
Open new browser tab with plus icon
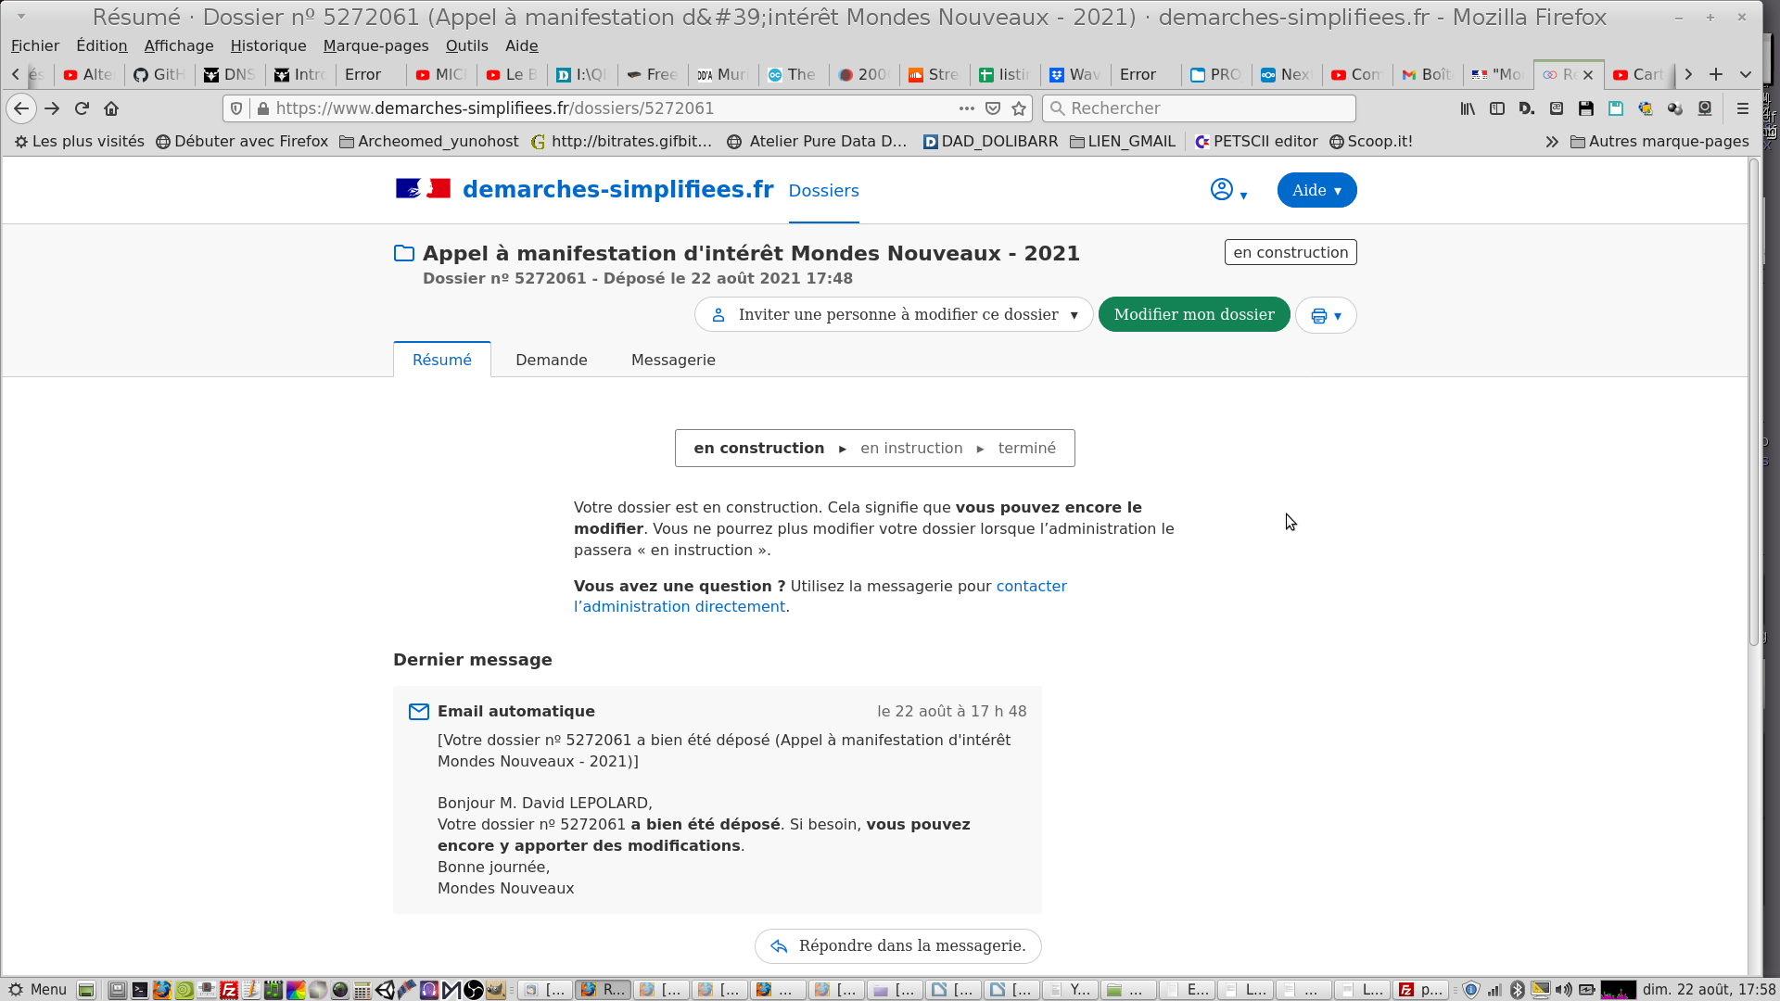point(1716,74)
